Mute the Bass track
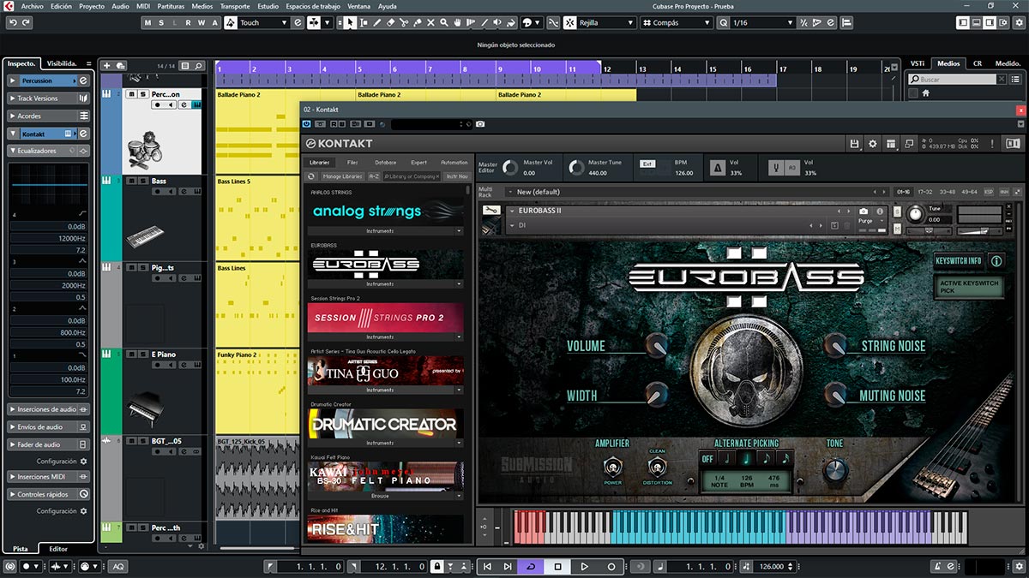Screen dimensions: 1029x578 click(131, 181)
